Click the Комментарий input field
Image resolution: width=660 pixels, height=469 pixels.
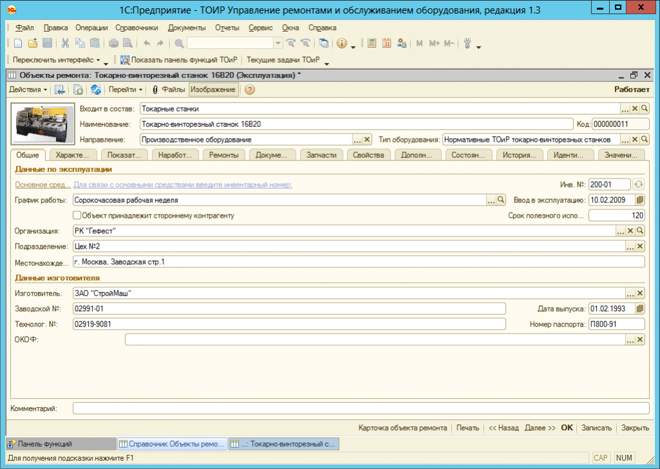pos(360,408)
